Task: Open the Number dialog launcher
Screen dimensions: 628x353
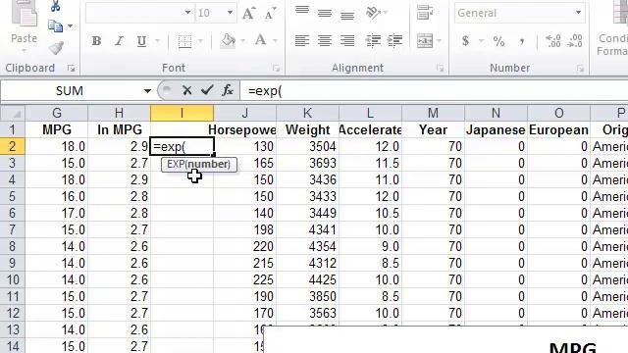Action: 580,69
